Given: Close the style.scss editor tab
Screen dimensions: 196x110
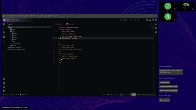Looking at the screenshot, I should (x=76, y=24).
